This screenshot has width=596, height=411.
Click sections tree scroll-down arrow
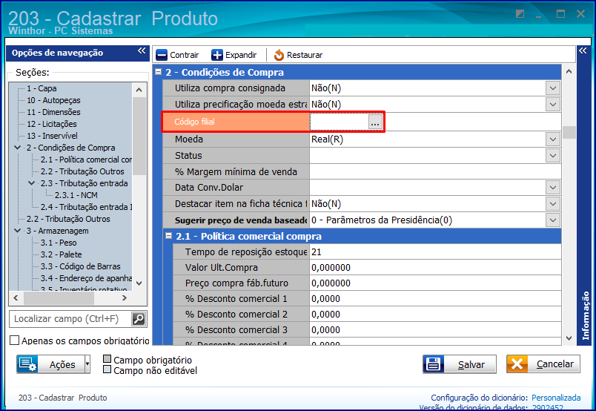[139, 283]
